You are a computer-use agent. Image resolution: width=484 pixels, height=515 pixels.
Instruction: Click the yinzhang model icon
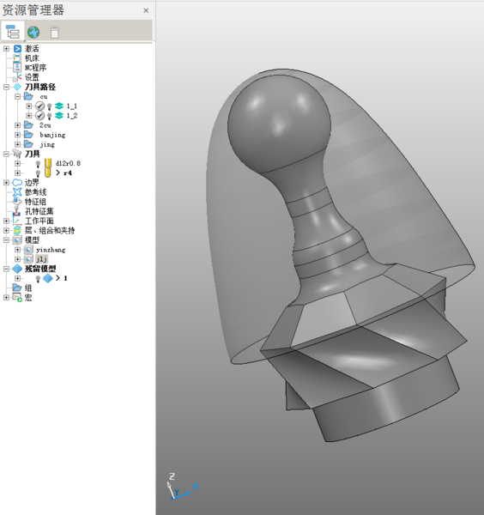[29, 250]
